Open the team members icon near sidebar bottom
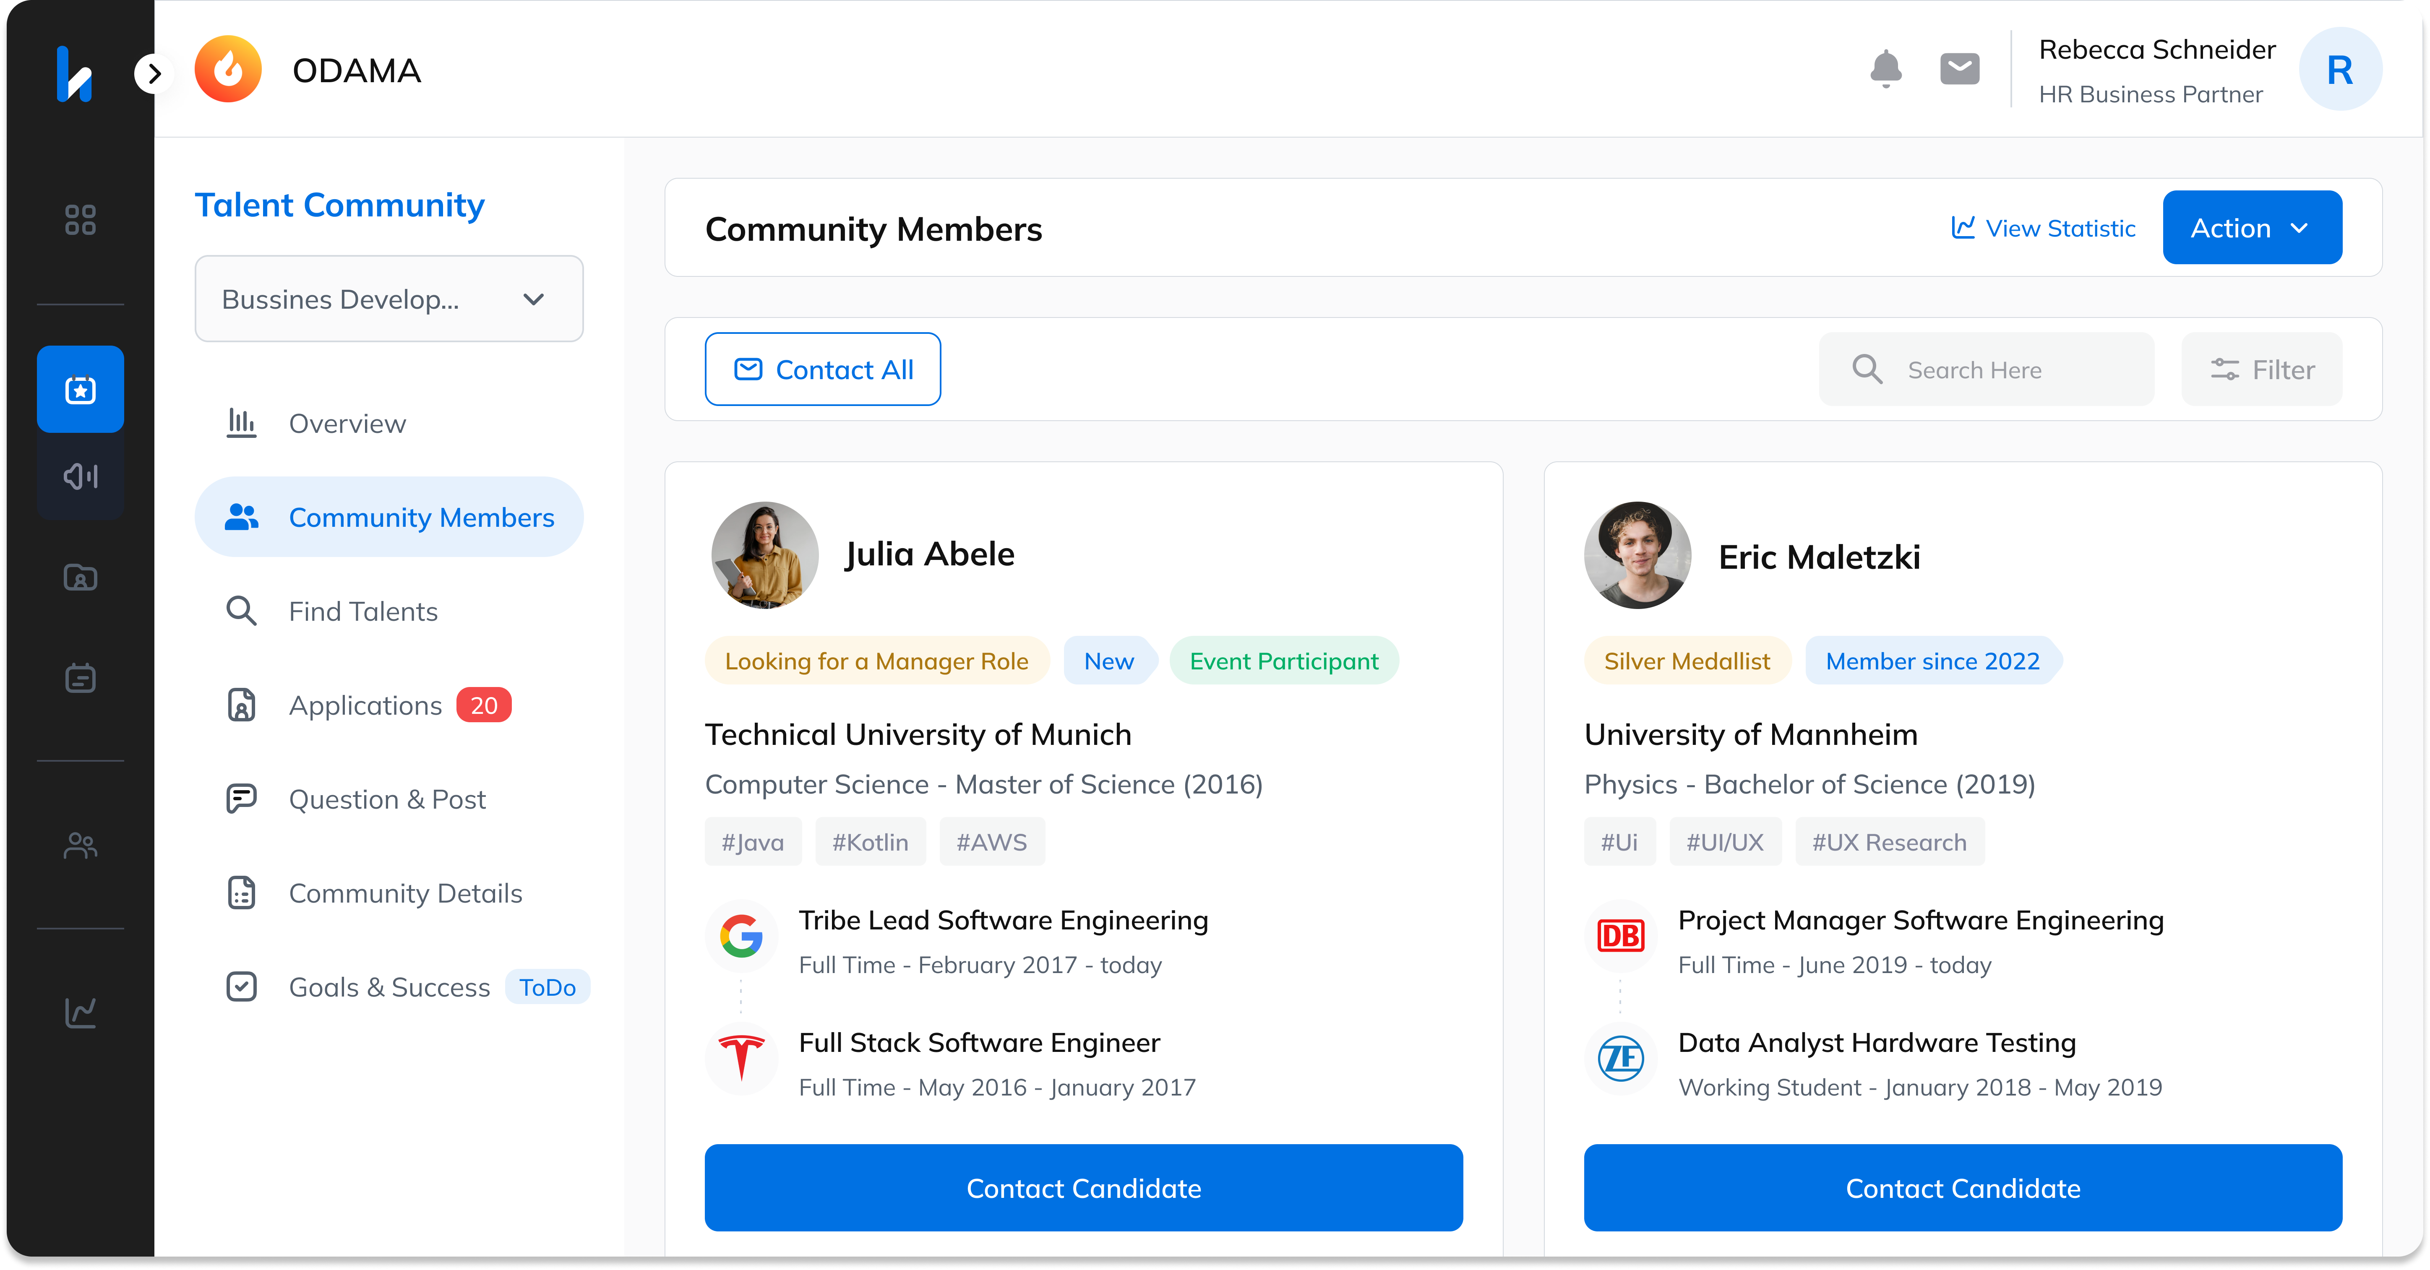 click(80, 845)
